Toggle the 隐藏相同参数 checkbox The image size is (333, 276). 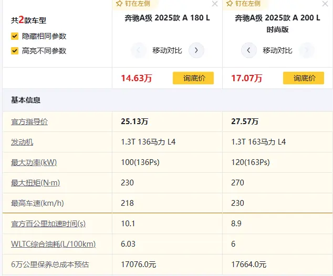pyautogui.click(x=14, y=36)
